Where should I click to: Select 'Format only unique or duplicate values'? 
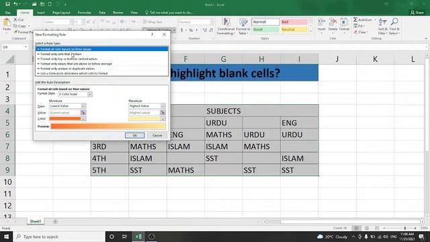click(x=102, y=69)
